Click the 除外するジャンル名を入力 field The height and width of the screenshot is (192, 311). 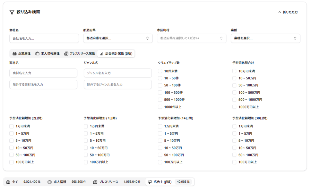pos(117,84)
